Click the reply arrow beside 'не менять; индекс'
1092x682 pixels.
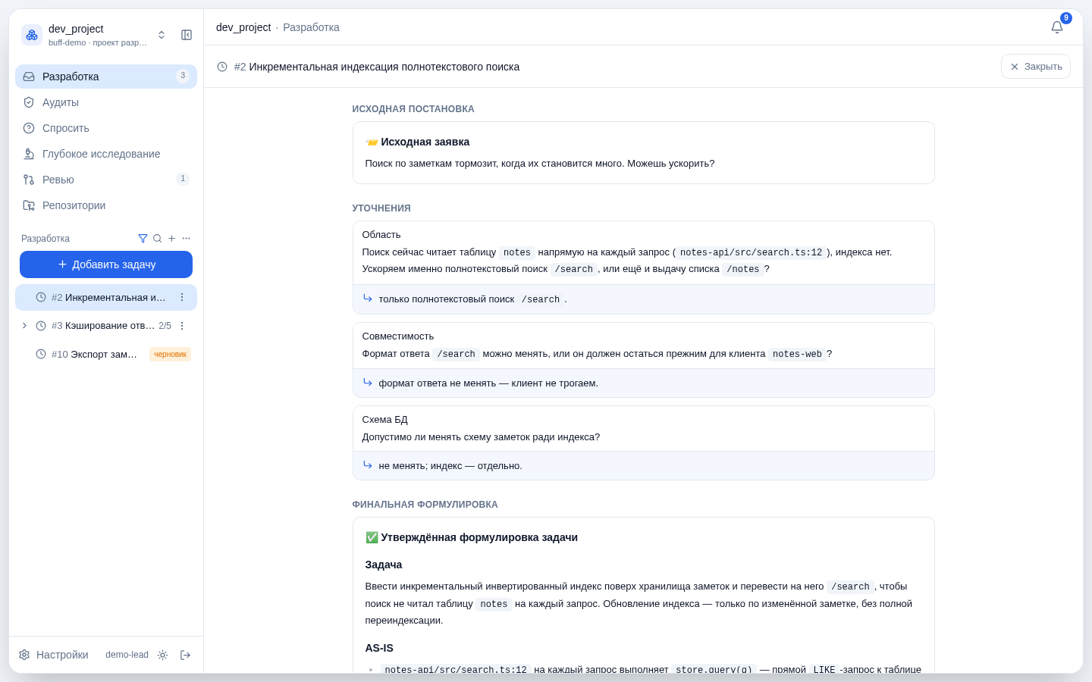tap(368, 465)
